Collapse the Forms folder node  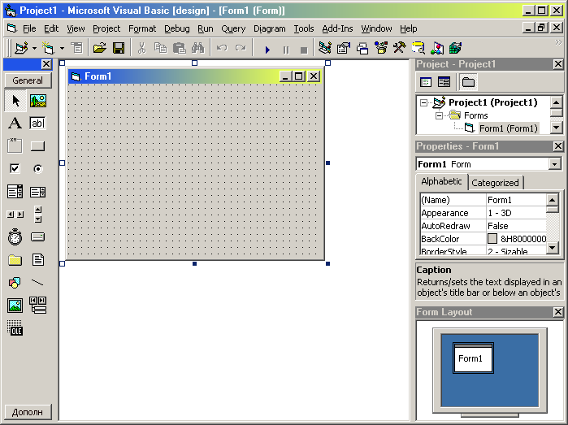click(x=439, y=115)
